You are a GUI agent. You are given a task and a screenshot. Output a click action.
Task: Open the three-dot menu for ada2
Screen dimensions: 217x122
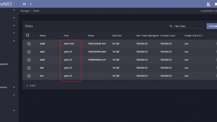[216, 60]
